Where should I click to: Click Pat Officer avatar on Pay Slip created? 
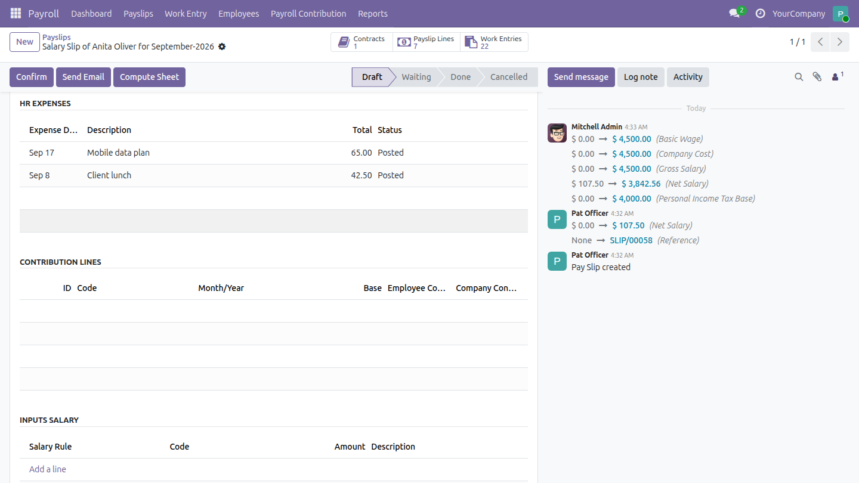557,261
